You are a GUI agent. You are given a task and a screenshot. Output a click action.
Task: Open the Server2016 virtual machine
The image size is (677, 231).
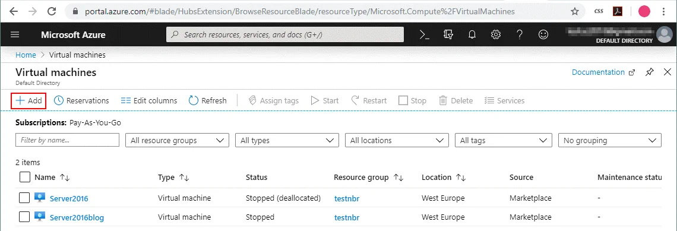[69, 198]
